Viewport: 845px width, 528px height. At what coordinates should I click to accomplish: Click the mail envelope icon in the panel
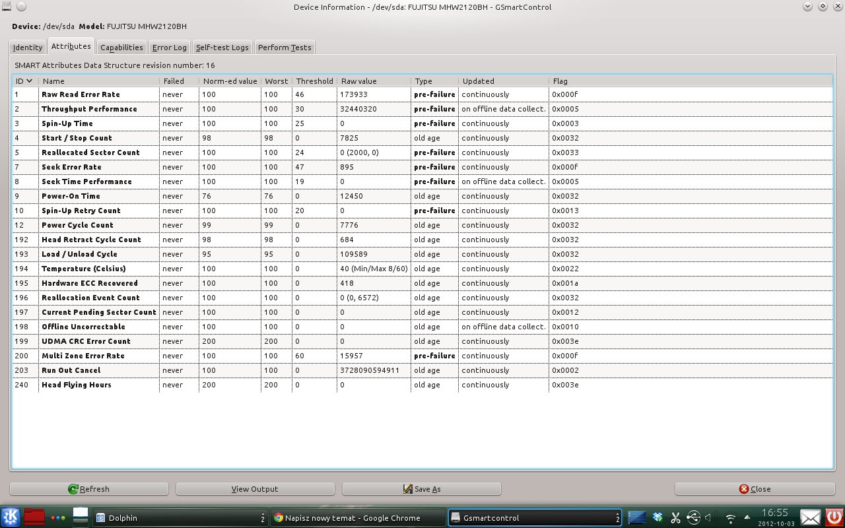click(x=811, y=517)
